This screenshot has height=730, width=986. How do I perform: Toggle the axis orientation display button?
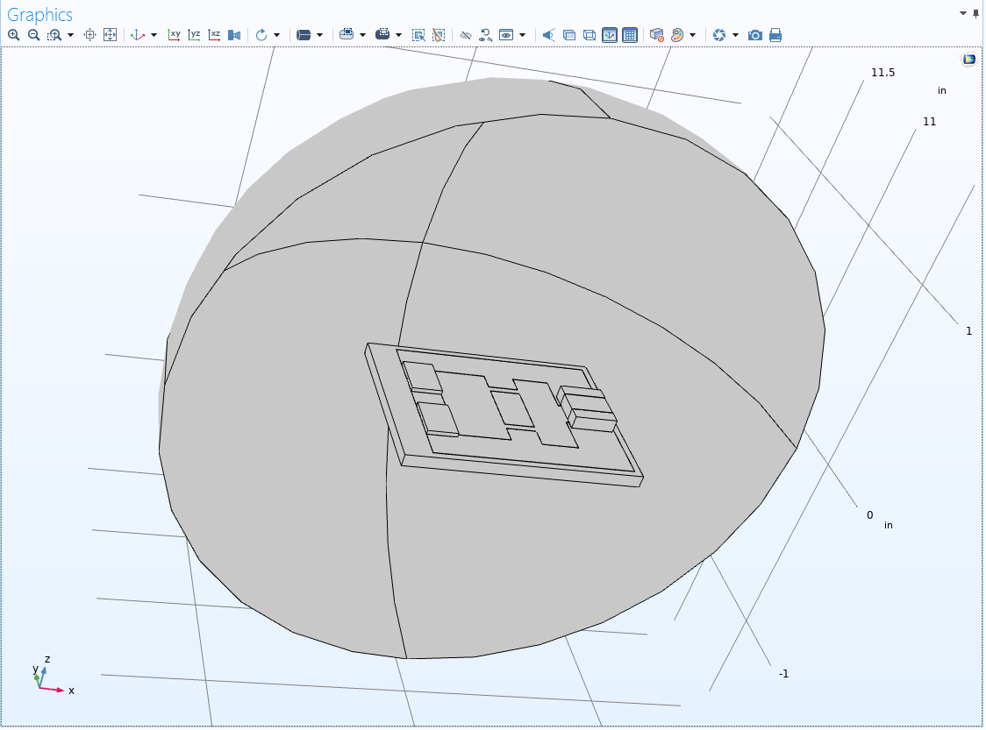click(x=610, y=35)
